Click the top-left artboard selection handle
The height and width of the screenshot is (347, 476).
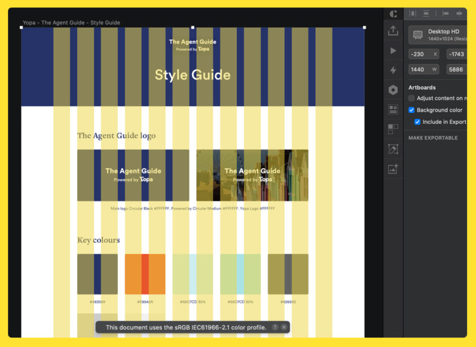(21, 27)
